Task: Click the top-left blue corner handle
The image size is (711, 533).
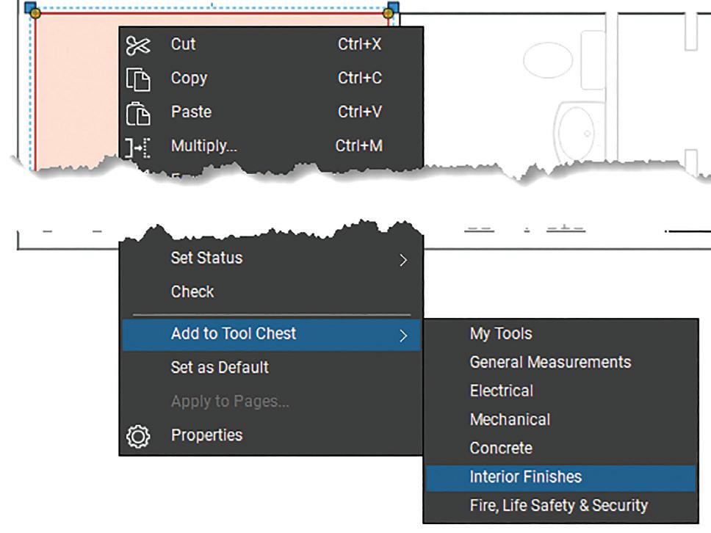Action: [29, 7]
